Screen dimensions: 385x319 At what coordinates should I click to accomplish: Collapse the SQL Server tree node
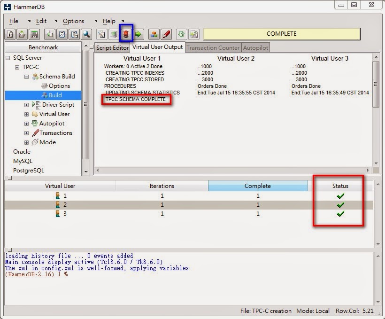coord(7,57)
